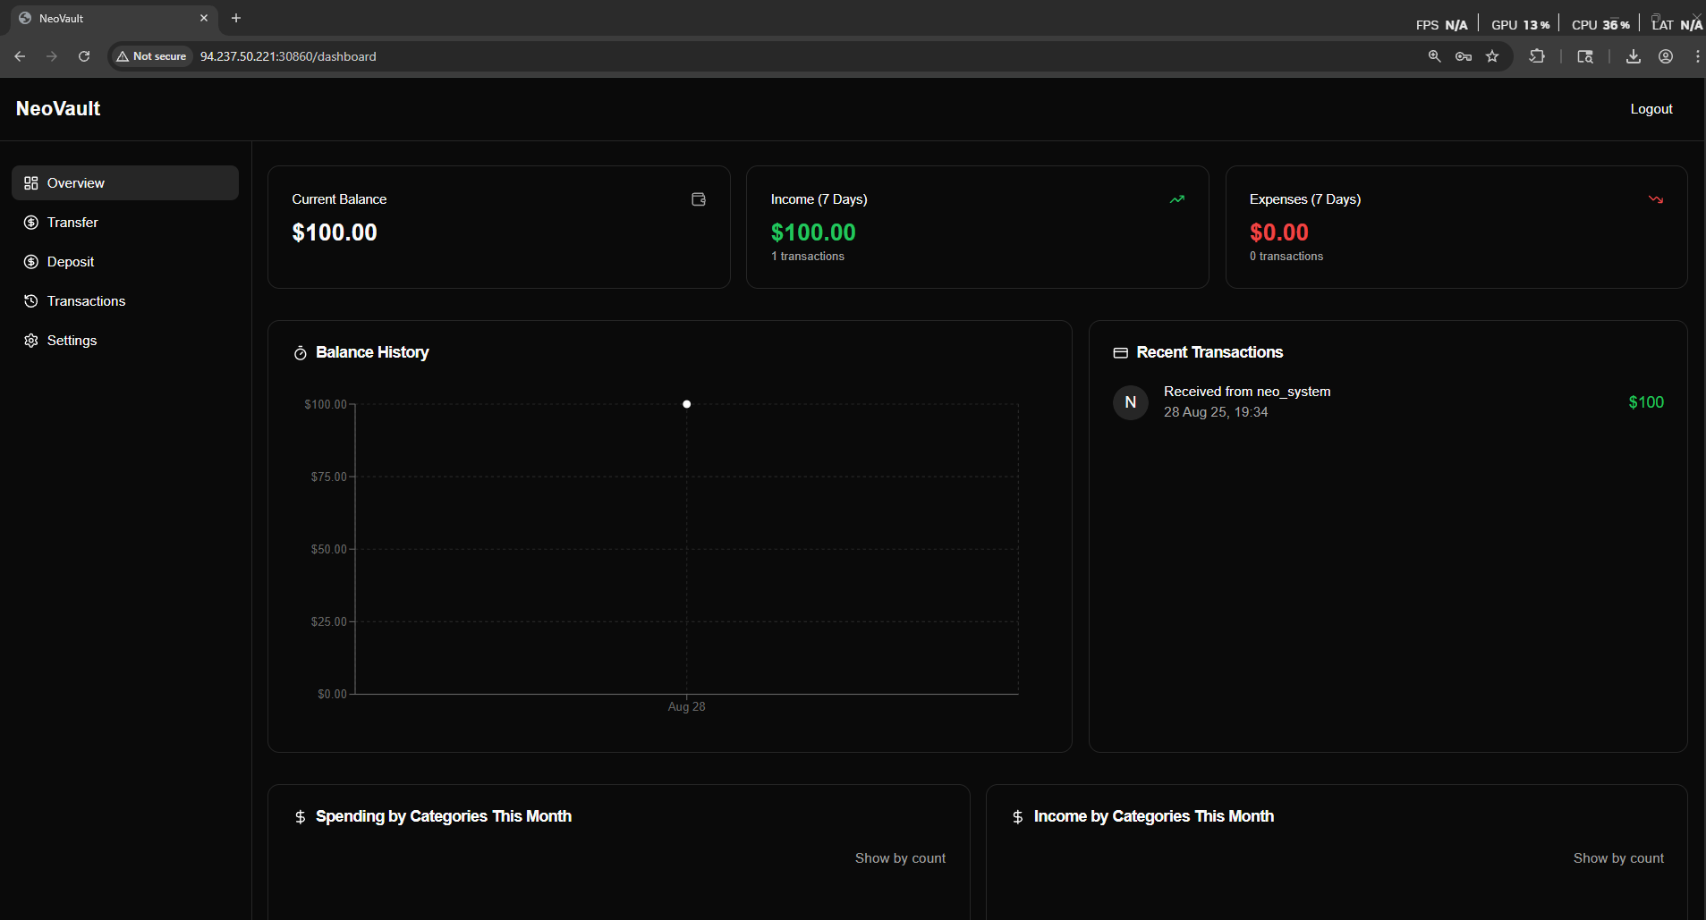Click the Transfer dollar-circle icon
This screenshot has width=1706, height=920.
[31, 222]
